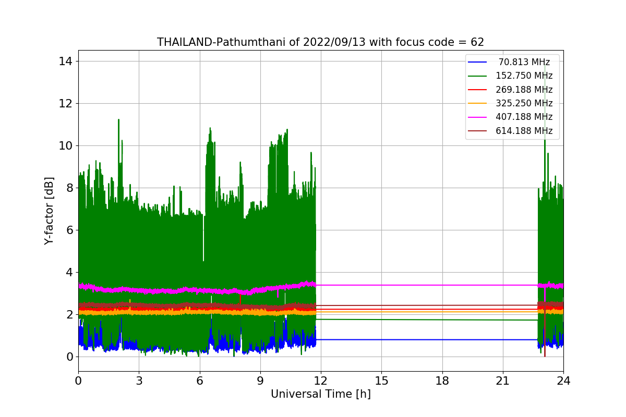Click the y-axis tick label 10

click(66, 145)
